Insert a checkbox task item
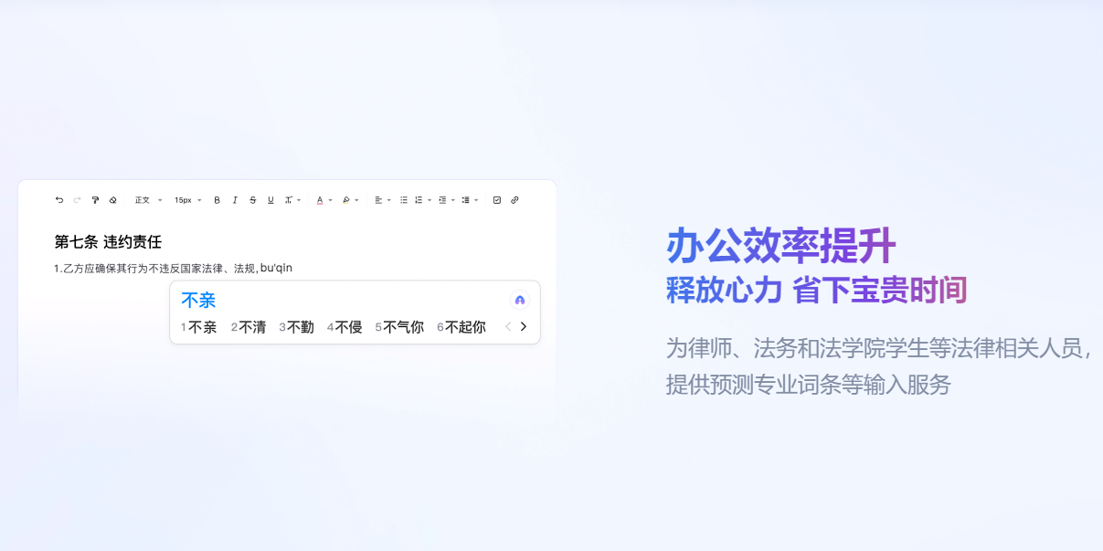This screenshot has width=1103, height=551. [497, 200]
